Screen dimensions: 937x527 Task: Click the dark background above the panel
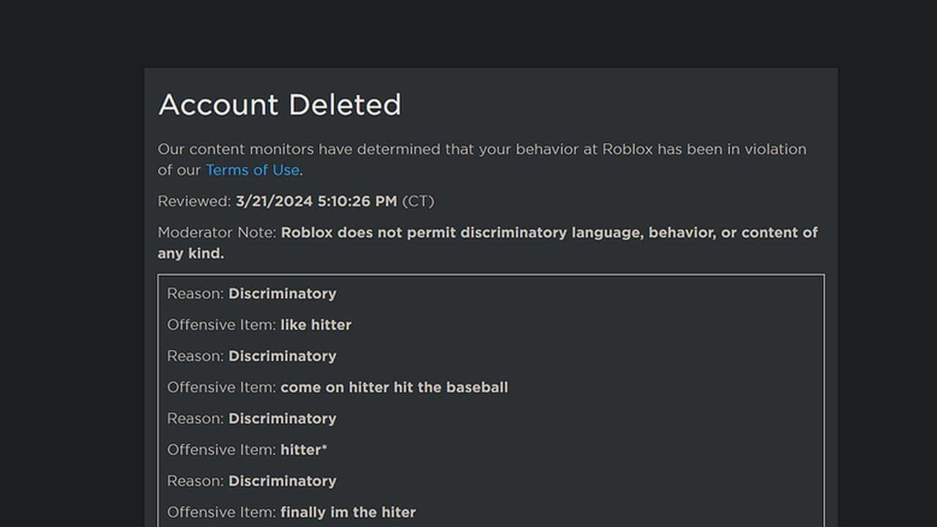coord(468,33)
